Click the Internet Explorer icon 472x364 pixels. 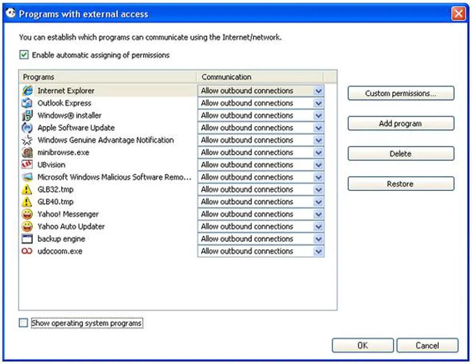(27, 91)
